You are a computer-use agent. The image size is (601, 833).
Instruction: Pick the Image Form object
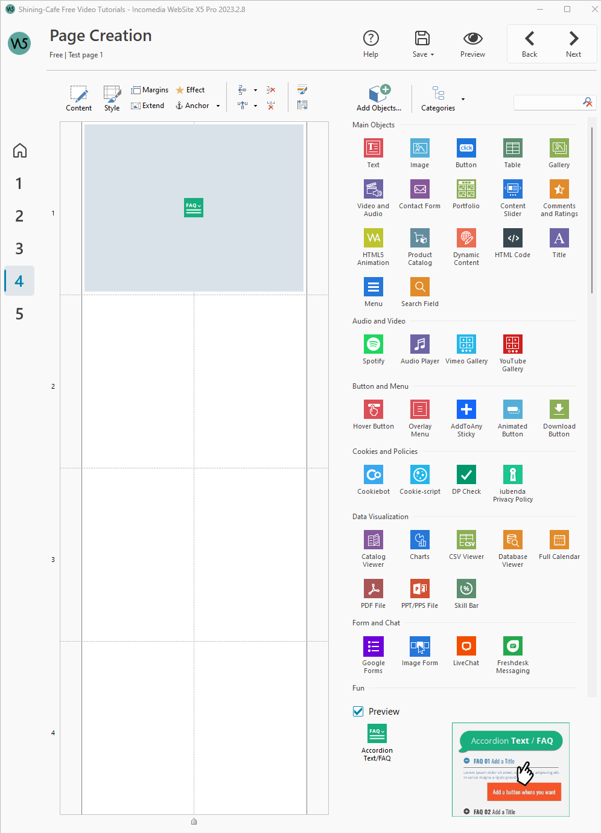(x=419, y=646)
